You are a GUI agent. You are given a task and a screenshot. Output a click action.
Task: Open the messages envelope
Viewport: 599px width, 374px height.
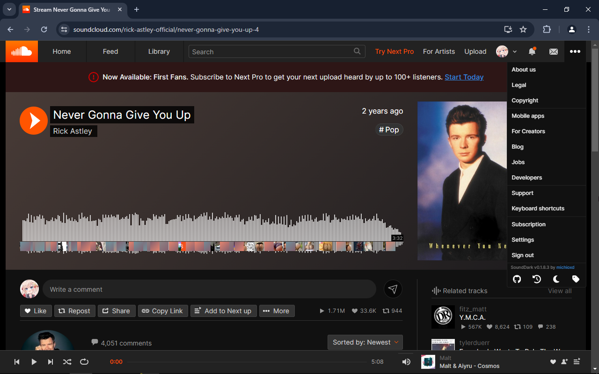point(554,51)
